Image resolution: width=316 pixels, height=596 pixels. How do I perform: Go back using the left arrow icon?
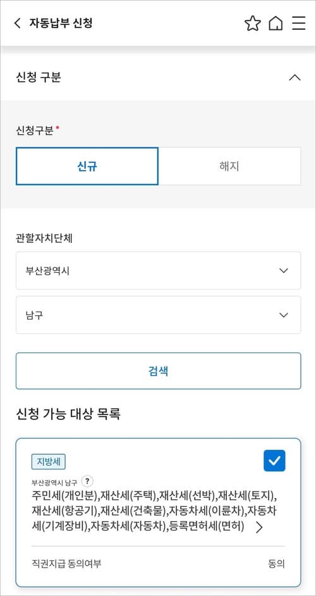point(17,23)
